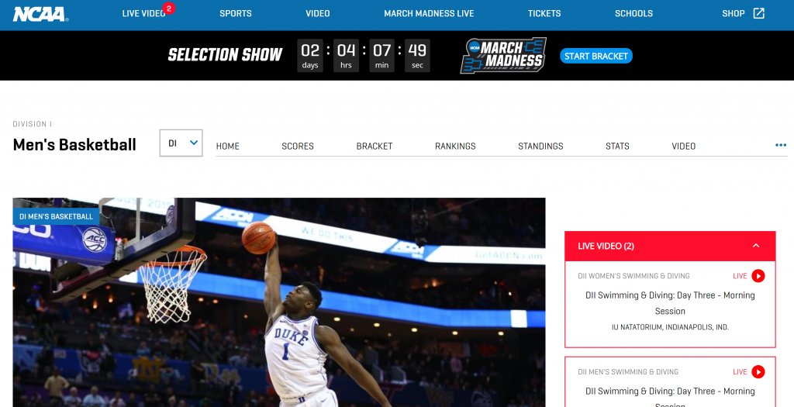Screen dimensions: 794x407
Task: Click the NCAA logo
Action: click(x=40, y=14)
